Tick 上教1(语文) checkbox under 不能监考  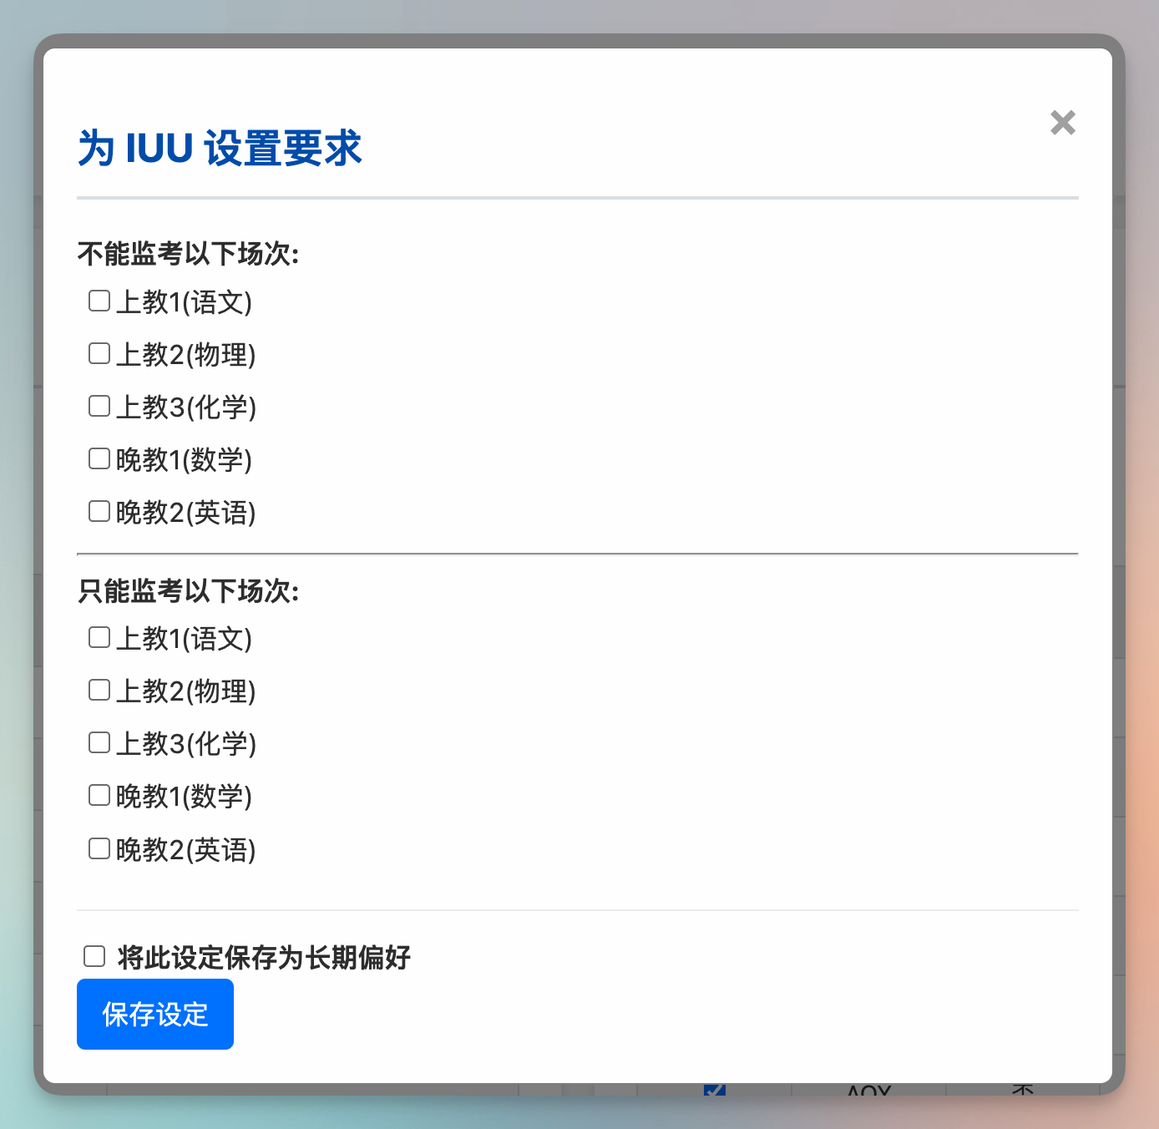coord(99,301)
